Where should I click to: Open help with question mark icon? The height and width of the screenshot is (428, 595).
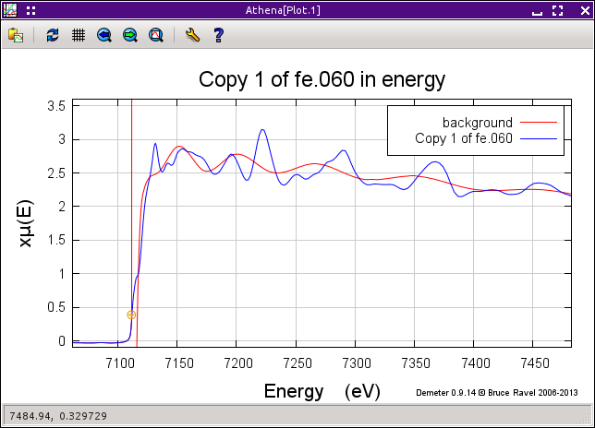point(218,35)
